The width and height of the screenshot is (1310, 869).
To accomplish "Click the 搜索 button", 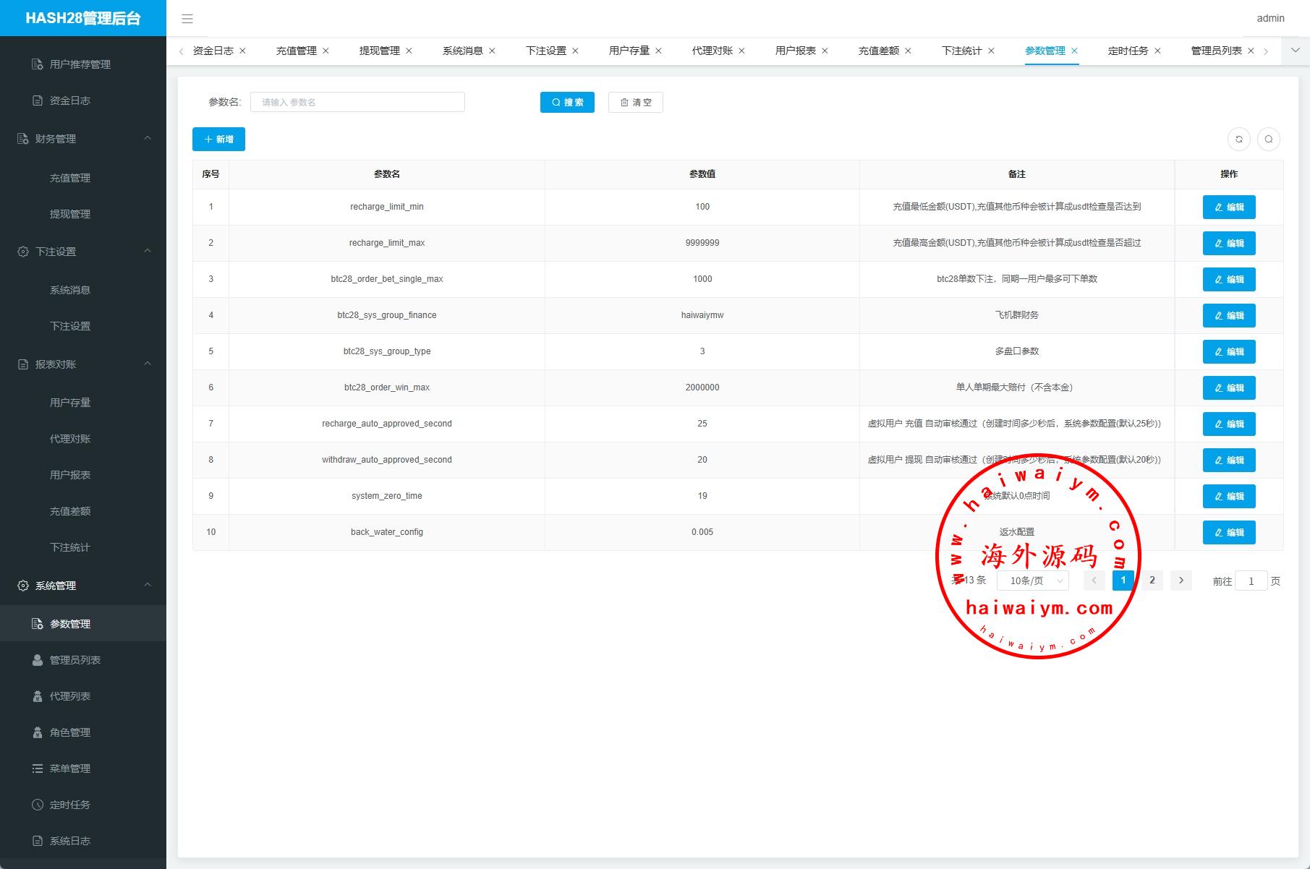I will click(x=567, y=103).
